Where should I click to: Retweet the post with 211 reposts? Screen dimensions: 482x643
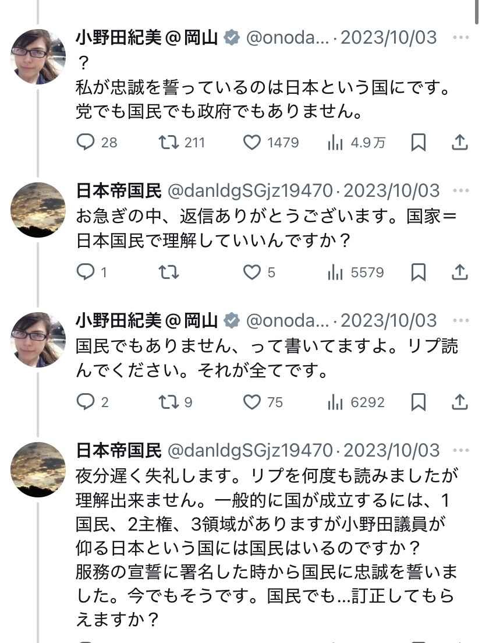(169, 142)
